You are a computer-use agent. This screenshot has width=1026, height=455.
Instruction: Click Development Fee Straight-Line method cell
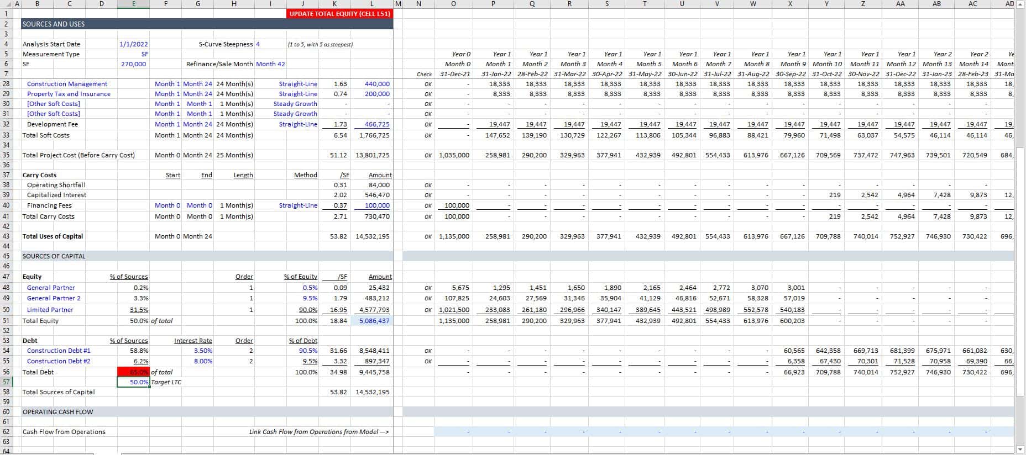298,124
